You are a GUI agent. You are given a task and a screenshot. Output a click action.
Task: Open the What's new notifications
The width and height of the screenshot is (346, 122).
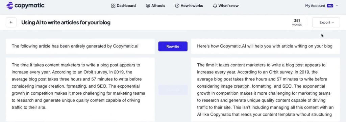(226, 6)
